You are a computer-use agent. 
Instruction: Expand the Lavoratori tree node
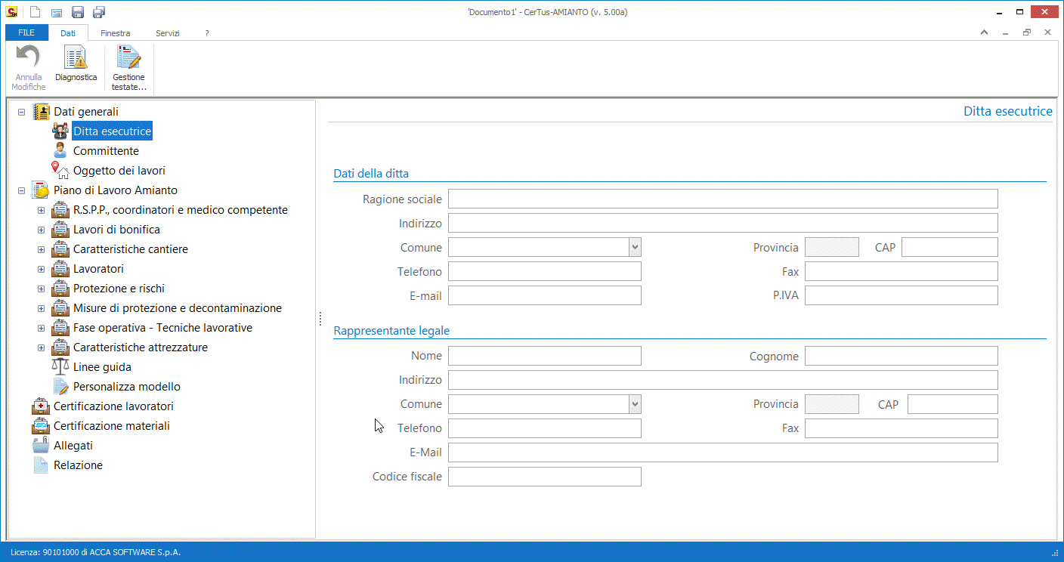click(42, 269)
